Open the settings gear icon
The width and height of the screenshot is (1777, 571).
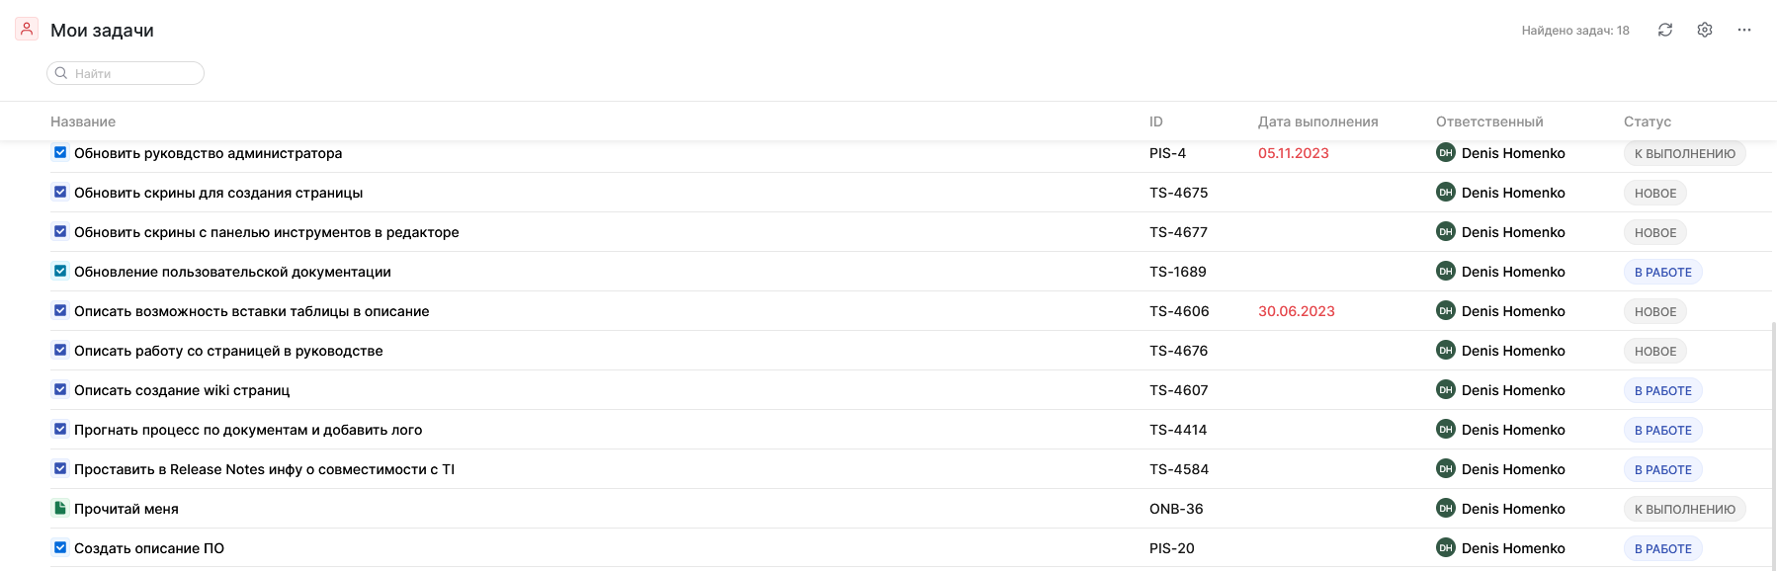click(1705, 30)
